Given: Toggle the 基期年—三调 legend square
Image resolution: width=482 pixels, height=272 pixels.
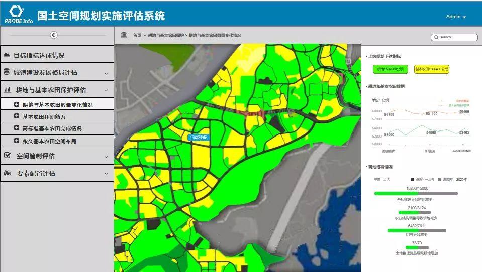Looking at the screenshot, I should [x=412, y=179].
